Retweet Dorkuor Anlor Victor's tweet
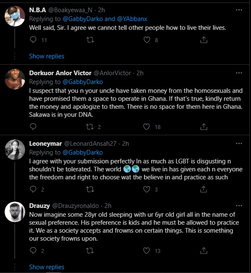Image resolution: width=251 pixels, height=273 pixels. coord(90,127)
